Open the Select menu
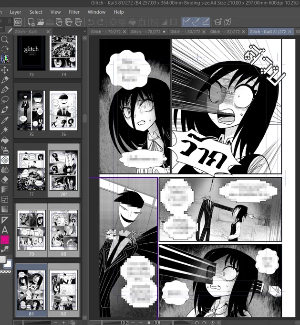Viewport: 300px width, 325px height. [x=36, y=12]
